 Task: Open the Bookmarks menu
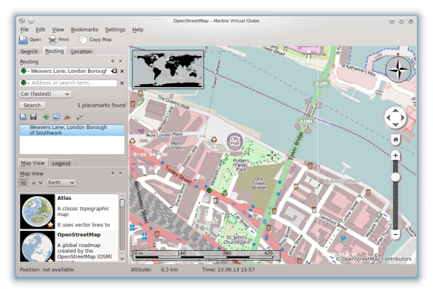(x=84, y=30)
